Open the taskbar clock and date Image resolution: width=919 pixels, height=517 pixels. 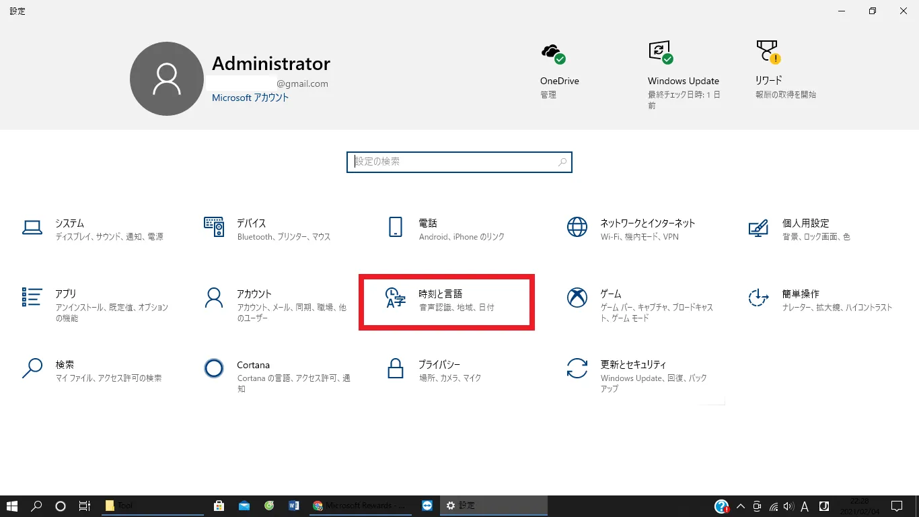tap(860, 506)
